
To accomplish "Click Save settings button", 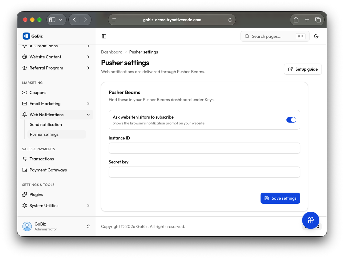I will click(280, 198).
